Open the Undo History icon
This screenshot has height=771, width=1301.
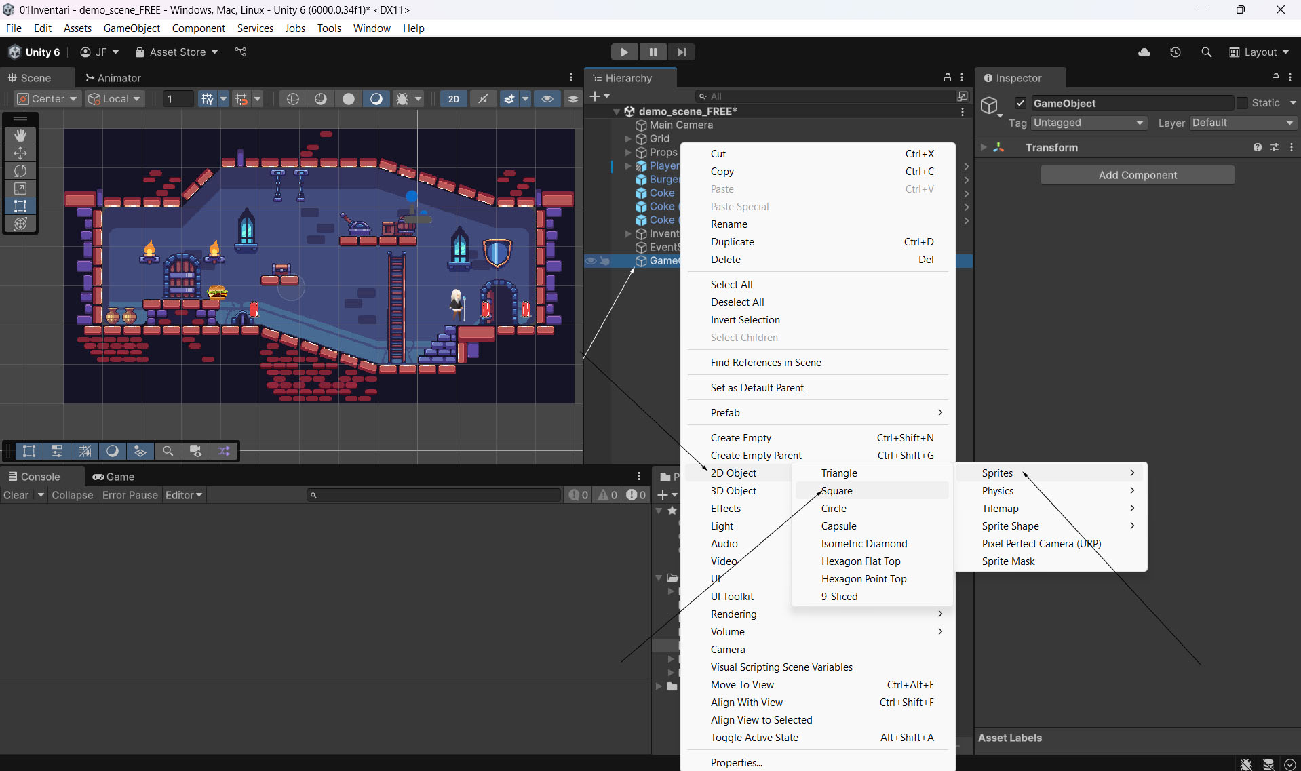[x=1176, y=52]
